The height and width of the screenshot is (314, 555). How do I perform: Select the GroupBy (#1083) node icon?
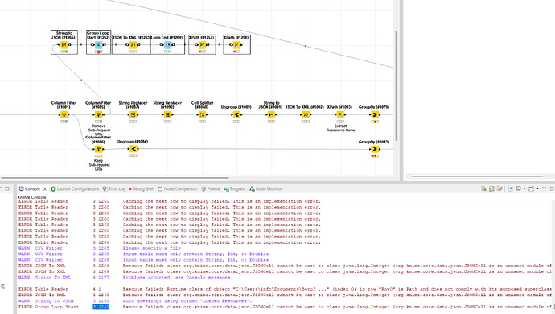tap(375, 149)
